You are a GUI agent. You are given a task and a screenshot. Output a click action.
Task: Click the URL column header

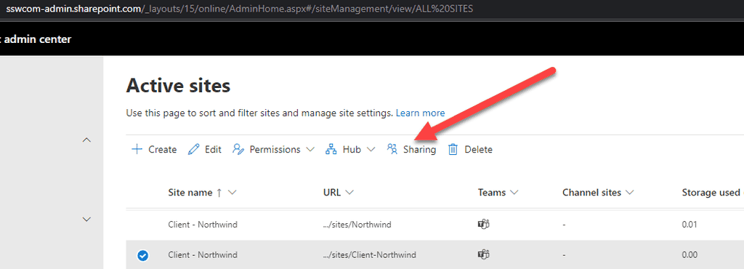332,193
